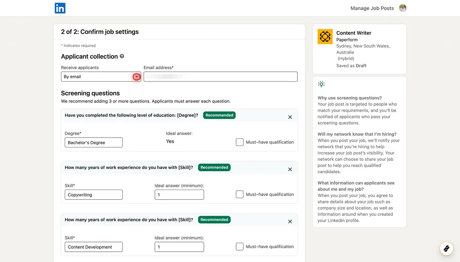Open the floating chat widget icon
460x262 pixels.
point(446,249)
